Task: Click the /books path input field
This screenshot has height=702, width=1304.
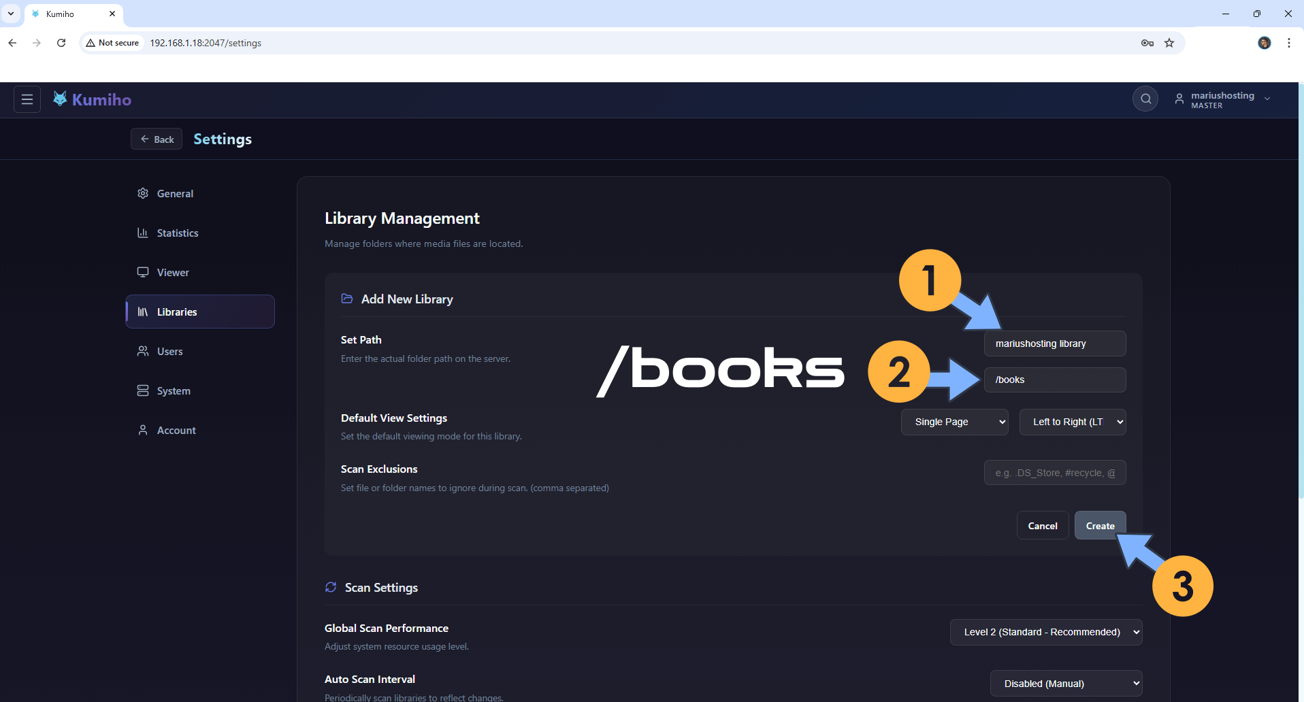Action: click(x=1054, y=380)
